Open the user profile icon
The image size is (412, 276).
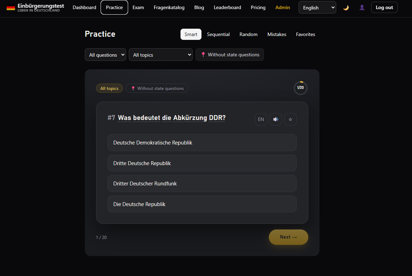tap(362, 8)
